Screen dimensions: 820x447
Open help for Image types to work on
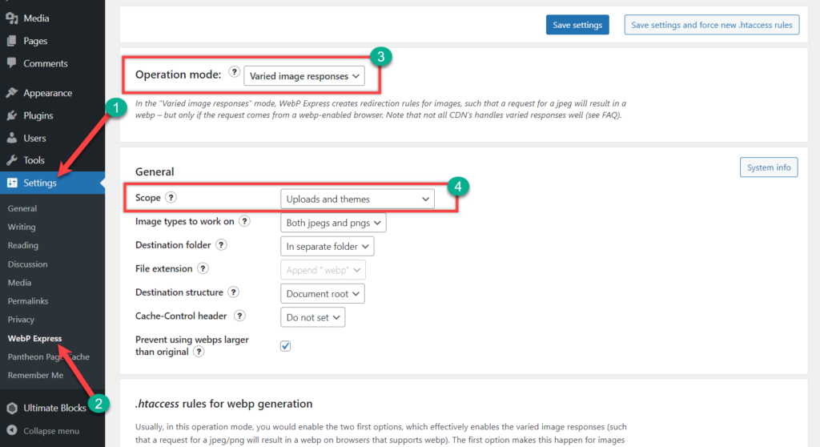click(244, 221)
